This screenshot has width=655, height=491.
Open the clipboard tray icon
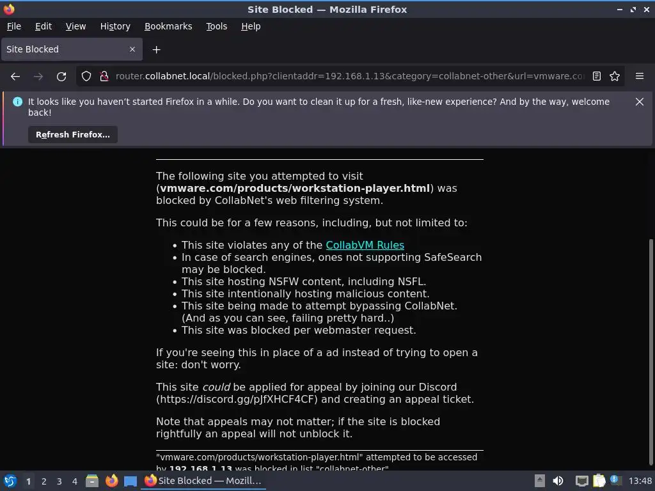pyautogui.click(x=599, y=481)
